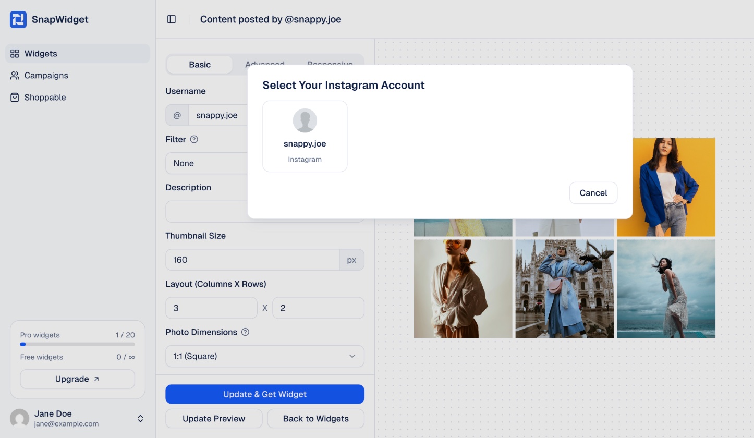Open the woman in beige jacket photo

(x=463, y=289)
